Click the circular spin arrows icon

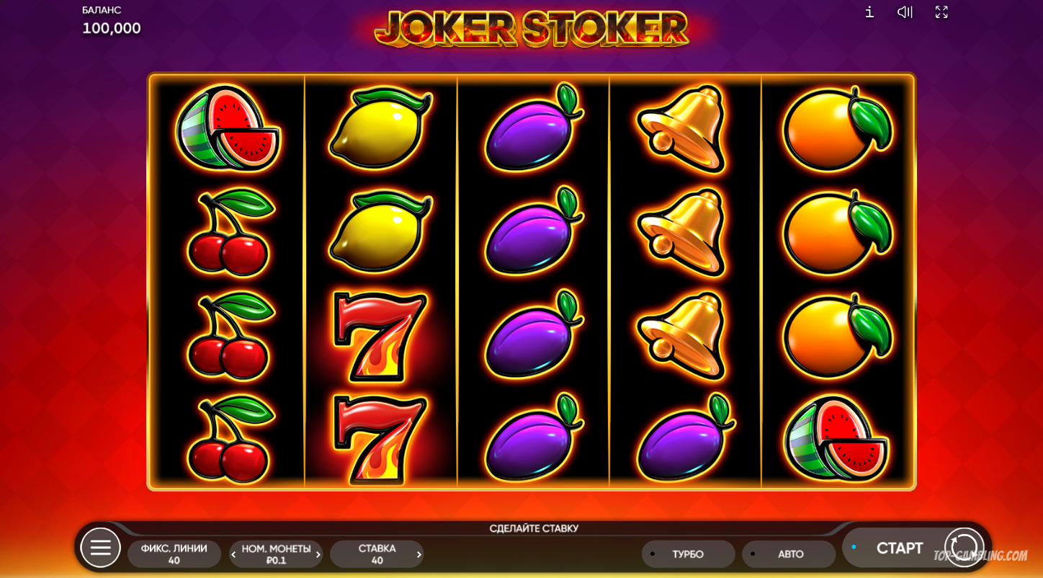(x=964, y=548)
